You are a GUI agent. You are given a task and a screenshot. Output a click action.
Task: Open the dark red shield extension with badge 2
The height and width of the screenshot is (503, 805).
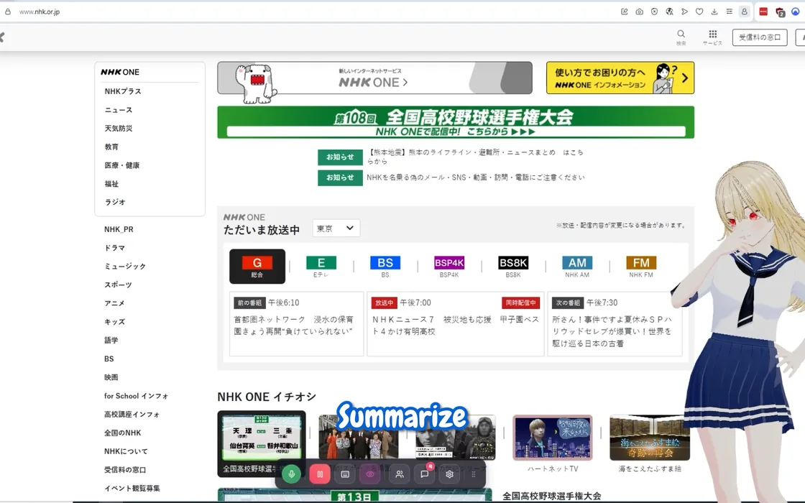tap(780, 11)
